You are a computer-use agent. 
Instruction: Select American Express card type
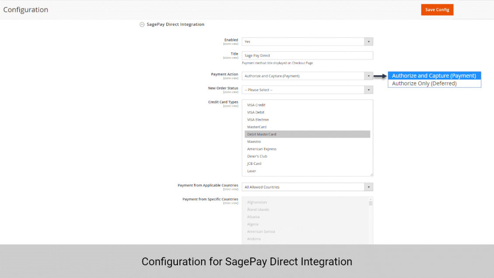click(307, 149)
